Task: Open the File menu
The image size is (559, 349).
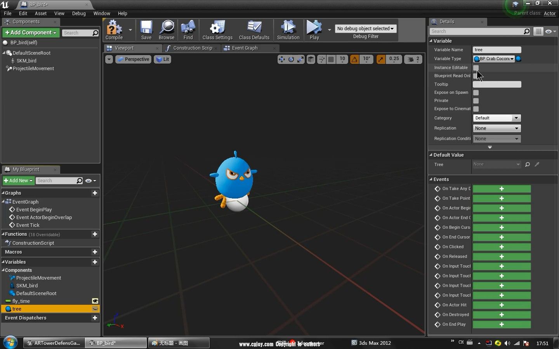Action: 7,13
